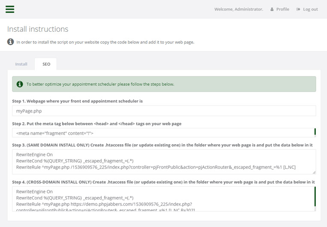Click the Step 4 CROSS-DOMAIN INSTALL label
Image resolution: width=327 pixels, height=227 pixels.
pyautogui.click(x=163, y=182)
